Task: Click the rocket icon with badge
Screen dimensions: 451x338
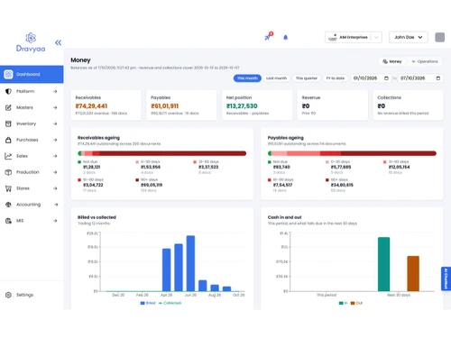Action: (269, 36)
